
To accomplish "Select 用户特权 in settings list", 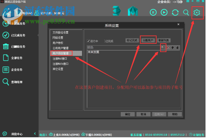I will click(x=58, y=43).
